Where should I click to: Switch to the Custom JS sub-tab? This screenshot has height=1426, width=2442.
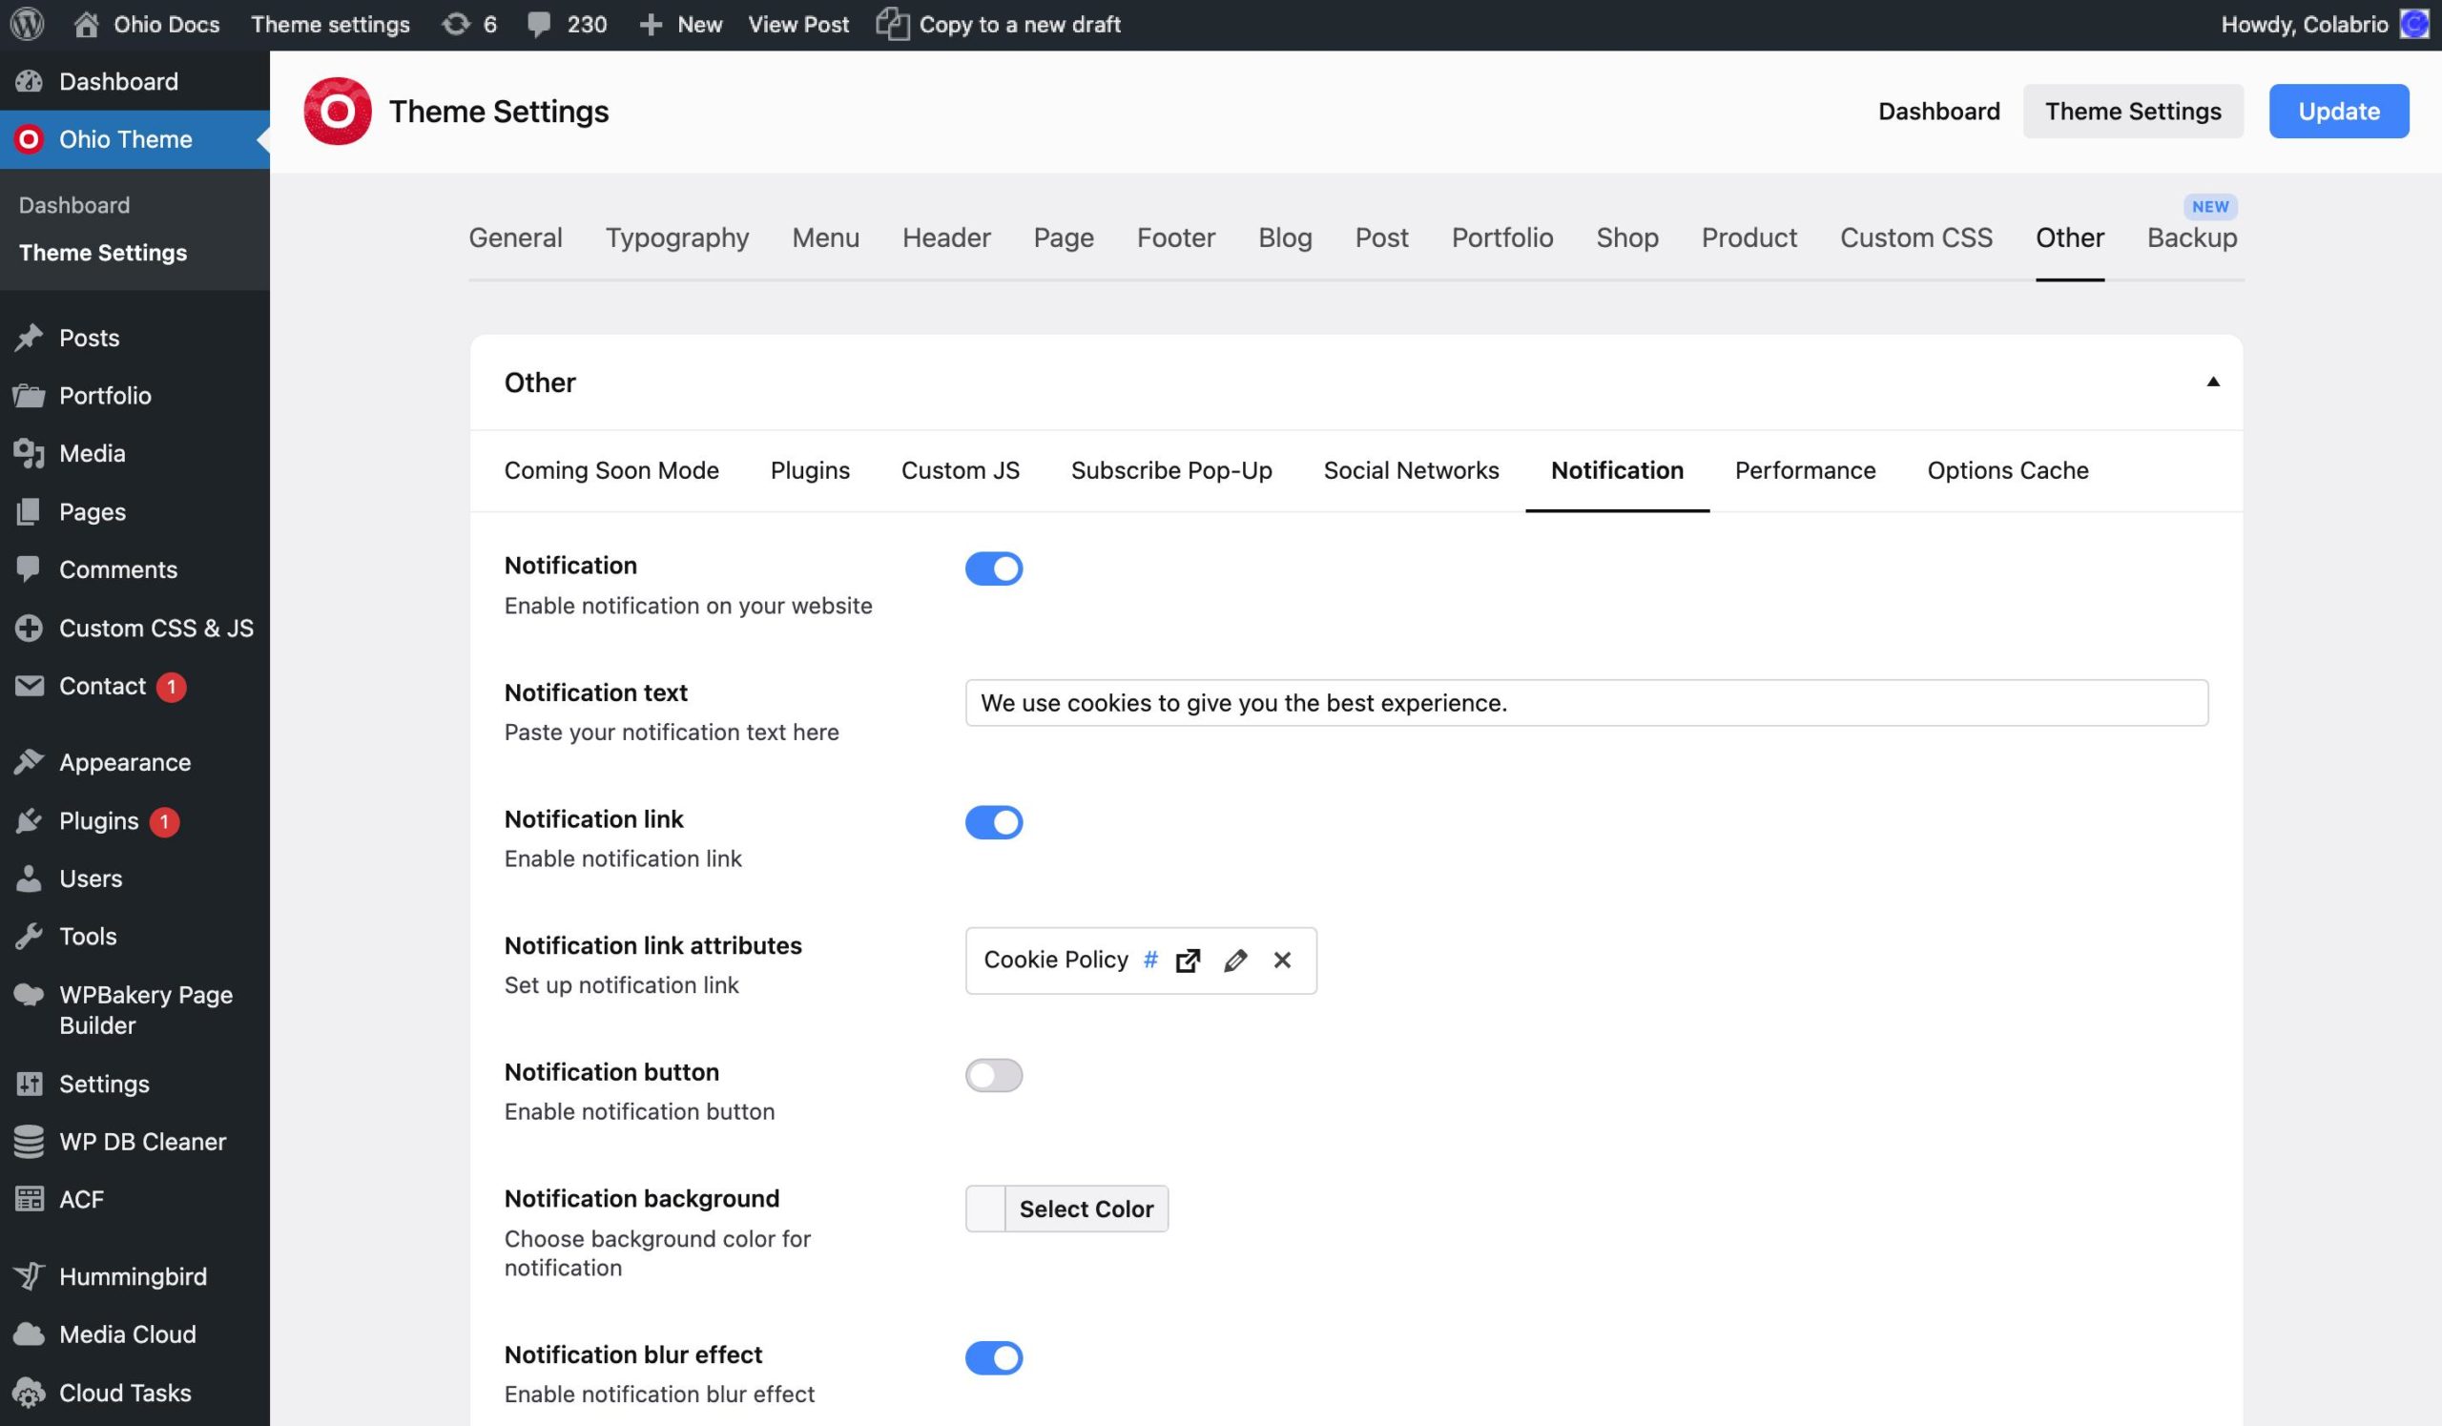pyautogui.click(x=960, y=471)
